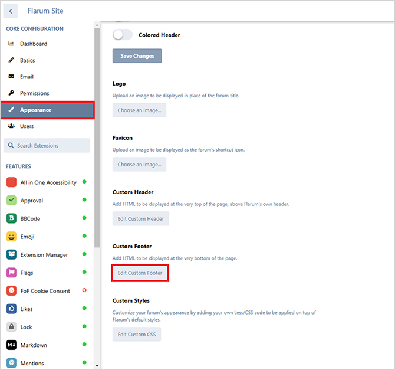Open the Mentions at-sign icon

pyautogui.click(x=11, y=363)
